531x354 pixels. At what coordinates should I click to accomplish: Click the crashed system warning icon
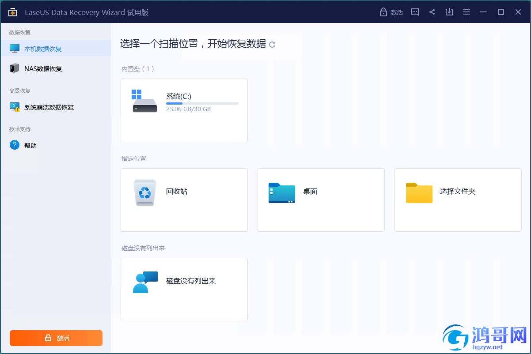pos(15,107)
